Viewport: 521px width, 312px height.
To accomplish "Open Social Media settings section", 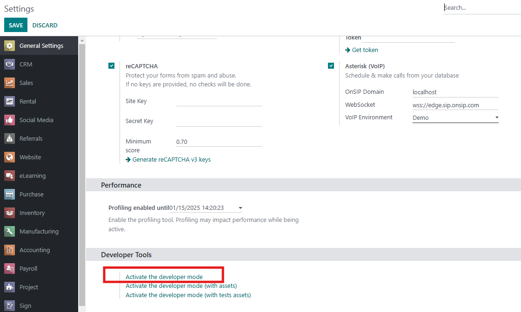I will [39, 120].
